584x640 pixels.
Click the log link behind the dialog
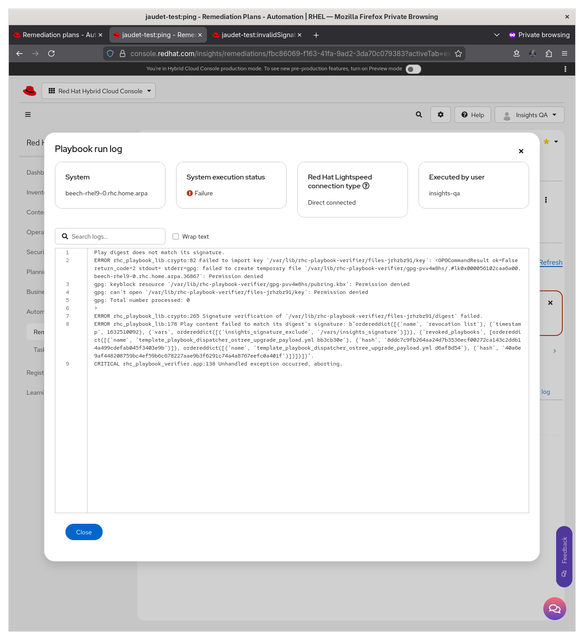(x=546, y=392)
